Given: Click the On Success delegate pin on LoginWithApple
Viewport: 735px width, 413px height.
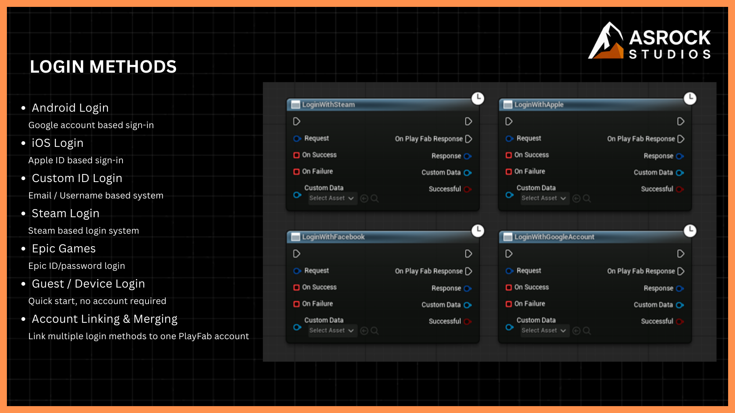Looking at the screenshot, I should pos(508,155).
